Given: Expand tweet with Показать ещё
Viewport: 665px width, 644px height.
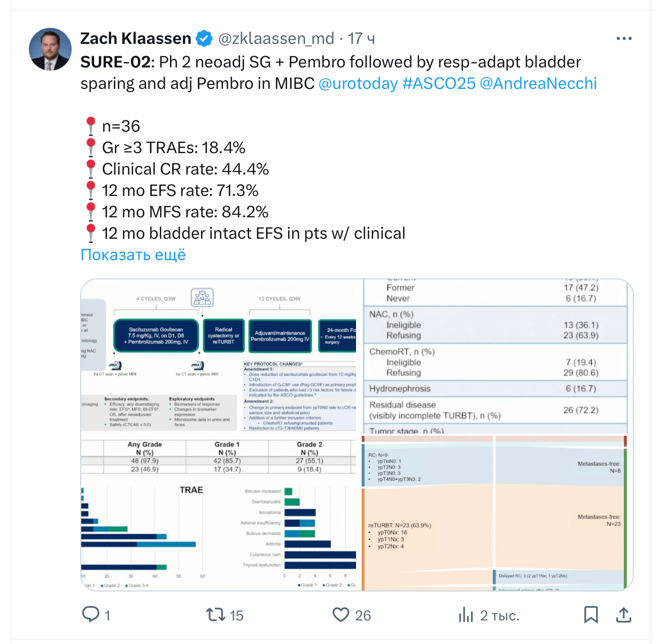Looking at the screenshot, I should 133,255.
